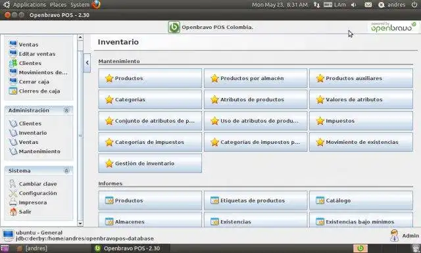Click the ubuntu - General terminal icon

coord(8,235)
